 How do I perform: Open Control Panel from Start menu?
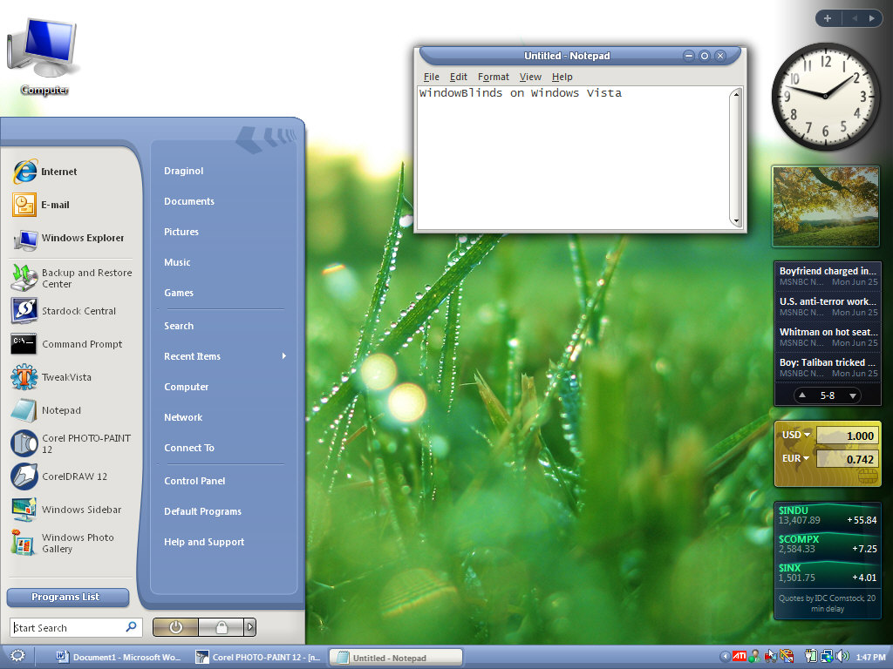tap(194, 481)
